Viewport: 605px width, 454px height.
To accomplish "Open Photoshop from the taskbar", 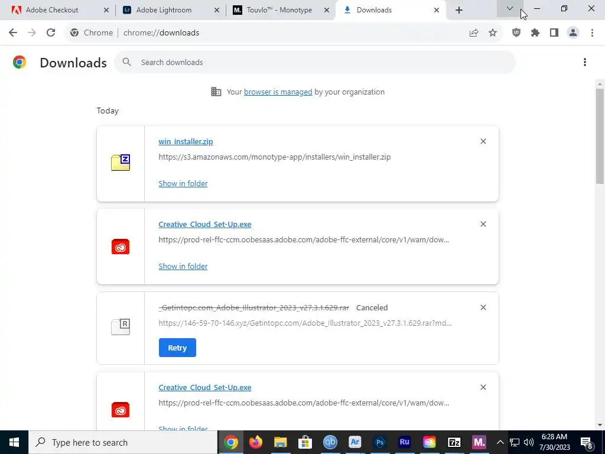I will 380,442.
